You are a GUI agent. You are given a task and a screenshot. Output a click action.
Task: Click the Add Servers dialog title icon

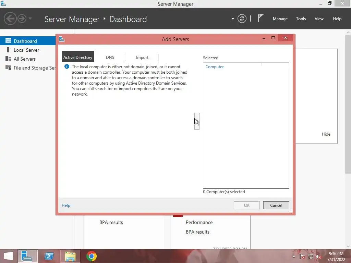click(x=62, y=39)
